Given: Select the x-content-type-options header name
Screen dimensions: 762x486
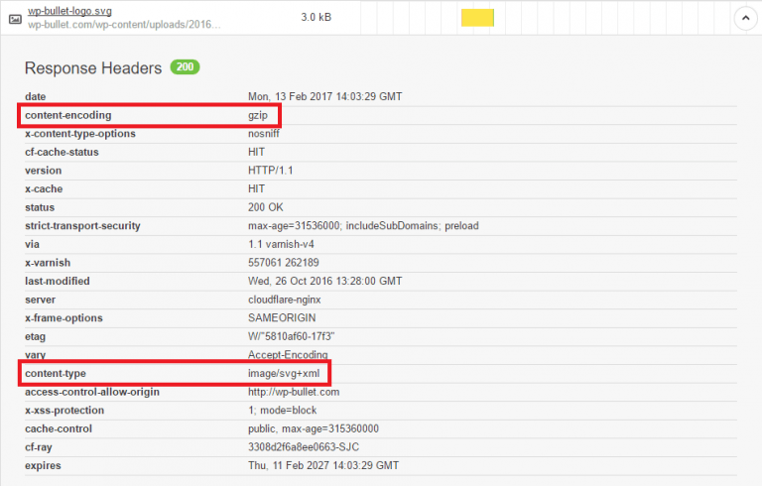Looking at the screenshot, I should [x=80, y=134].
